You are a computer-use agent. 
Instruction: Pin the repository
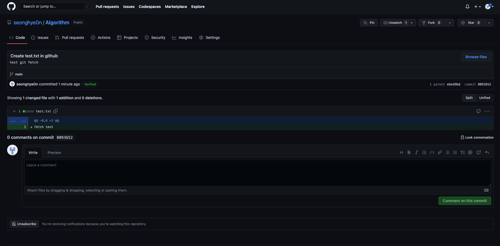pyautogui.click(x=369, y=23)
